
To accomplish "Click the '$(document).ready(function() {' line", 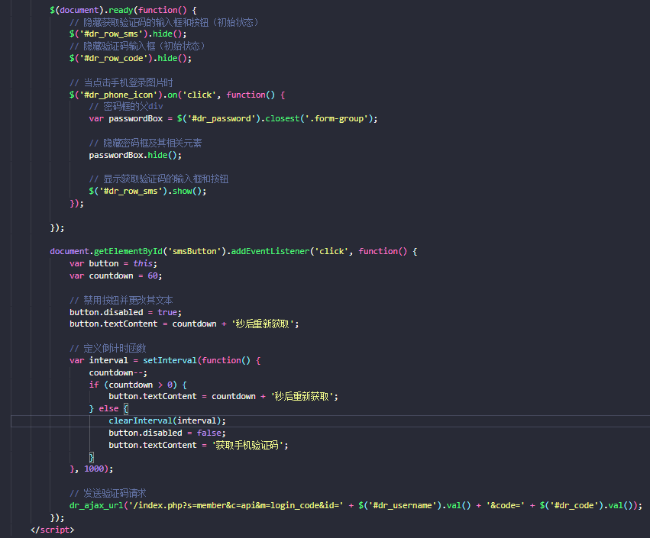I will [x=123, y=10].
